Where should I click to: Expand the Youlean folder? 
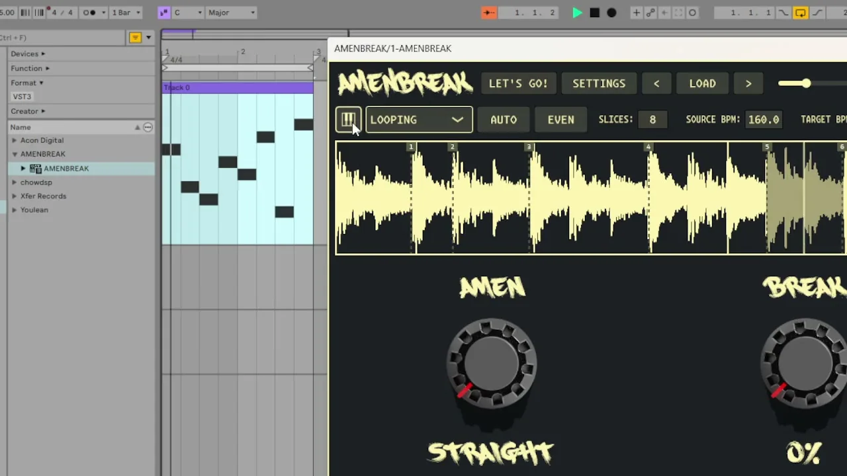coord(15,210)
